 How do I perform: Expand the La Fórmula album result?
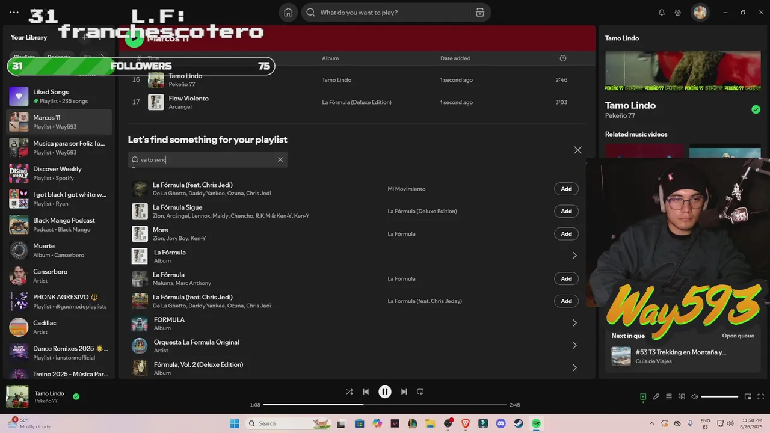[574, 256]
